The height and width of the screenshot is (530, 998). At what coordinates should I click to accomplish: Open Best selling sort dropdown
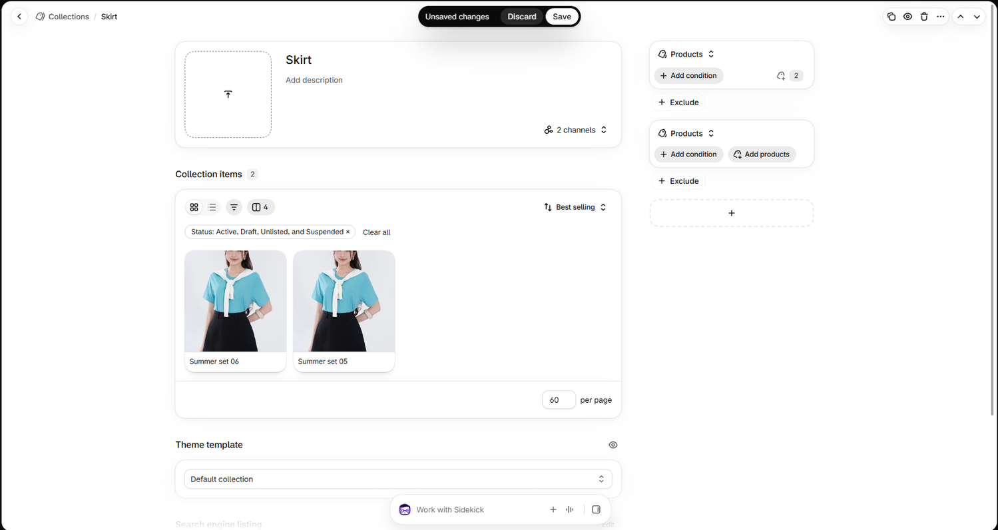tap(575, 207)
